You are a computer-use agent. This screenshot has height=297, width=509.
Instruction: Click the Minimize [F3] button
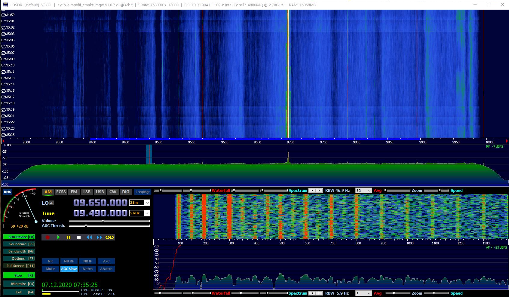coord(19,284)
